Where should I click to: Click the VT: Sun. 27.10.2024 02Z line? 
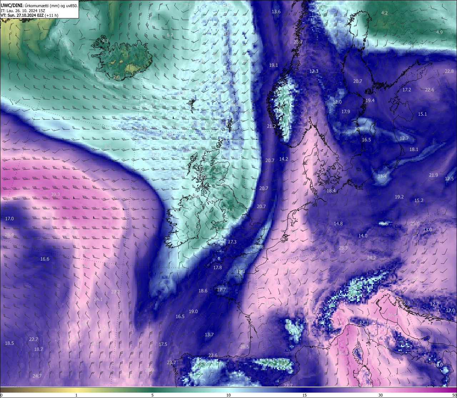pyautogui.click(x=30, y=15)
